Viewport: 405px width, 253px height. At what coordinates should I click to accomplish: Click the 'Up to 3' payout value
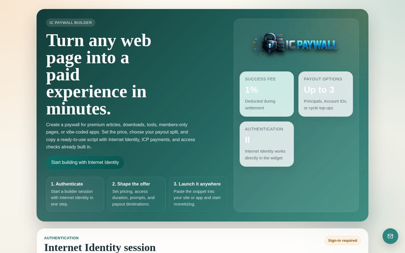click(x=319, y=90)
